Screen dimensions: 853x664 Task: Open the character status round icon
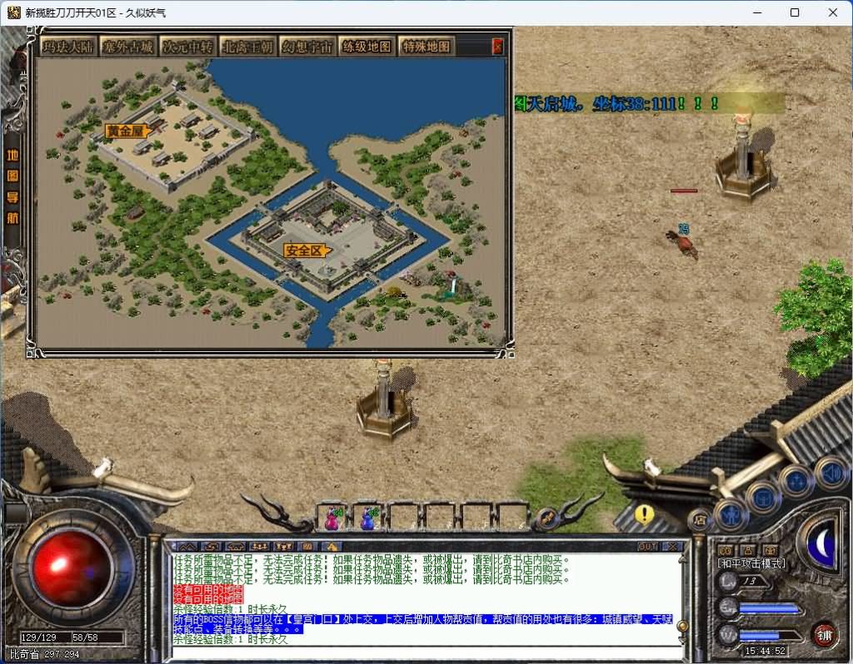click(731, 514)
